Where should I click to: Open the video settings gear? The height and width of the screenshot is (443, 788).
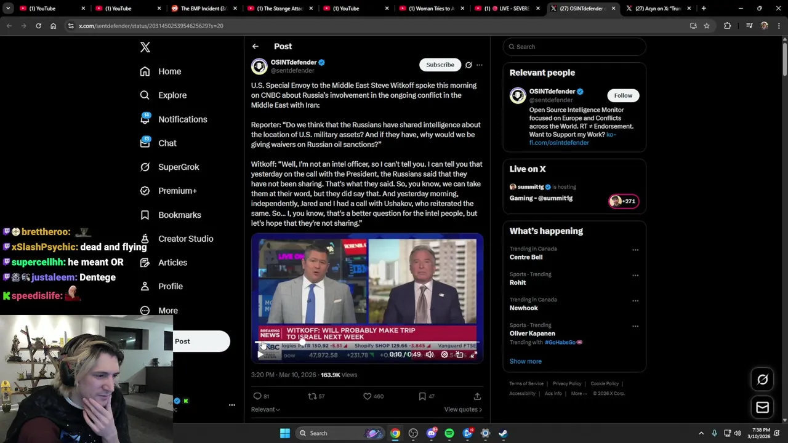coord(444,354)
